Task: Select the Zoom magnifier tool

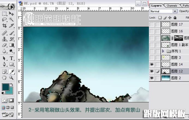Action: 11,78
